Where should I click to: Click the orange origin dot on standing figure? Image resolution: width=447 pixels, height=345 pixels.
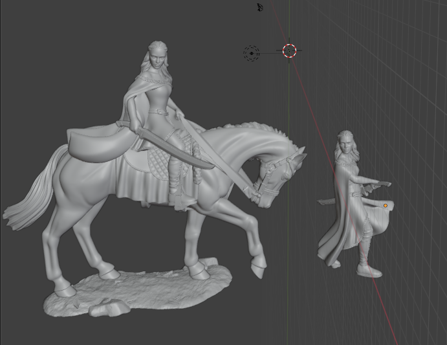[x=386, y=206]
